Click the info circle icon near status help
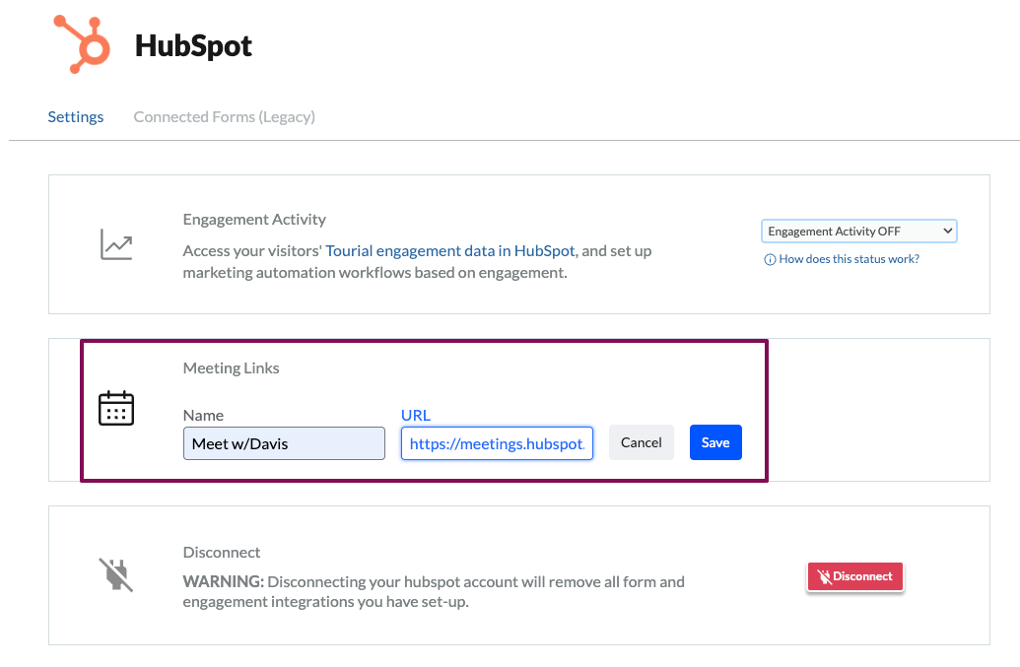The image size is (1020, 667). [x=770, y=259]
